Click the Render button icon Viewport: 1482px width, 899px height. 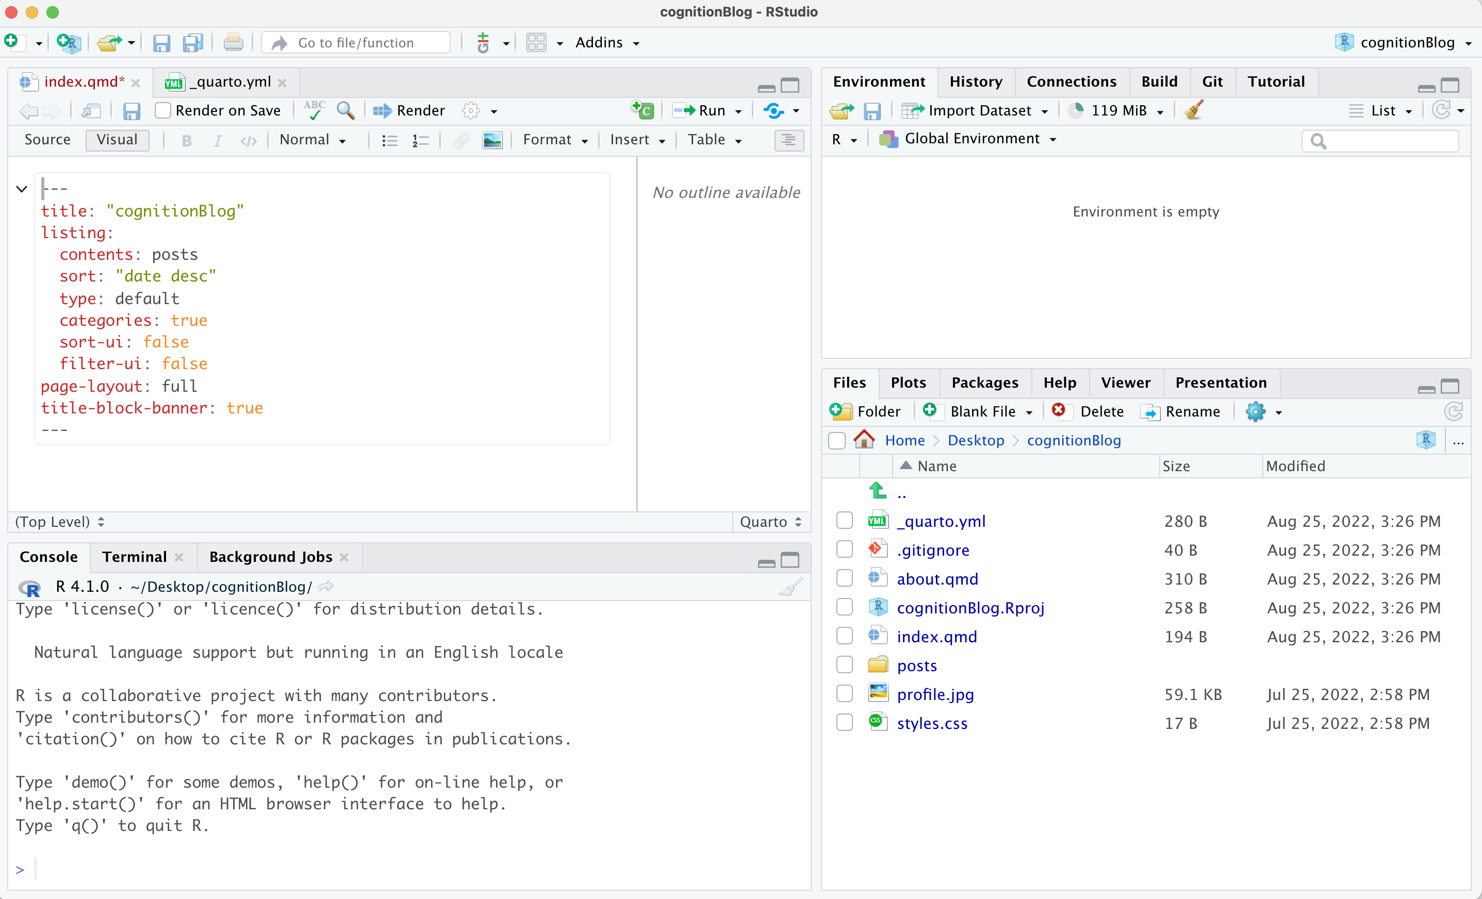(382, 111)
